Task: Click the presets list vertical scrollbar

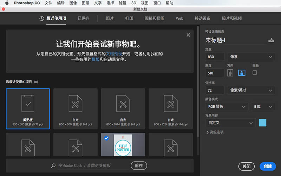Action: coord(198,82)
